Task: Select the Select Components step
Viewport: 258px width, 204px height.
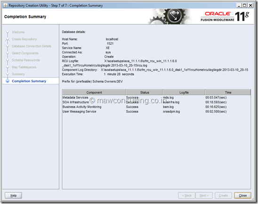Action: 25,53
